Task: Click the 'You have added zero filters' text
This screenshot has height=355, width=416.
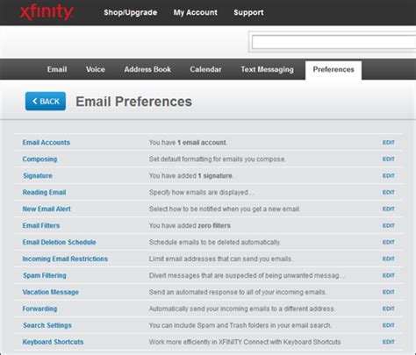Action: coord(190,225)
